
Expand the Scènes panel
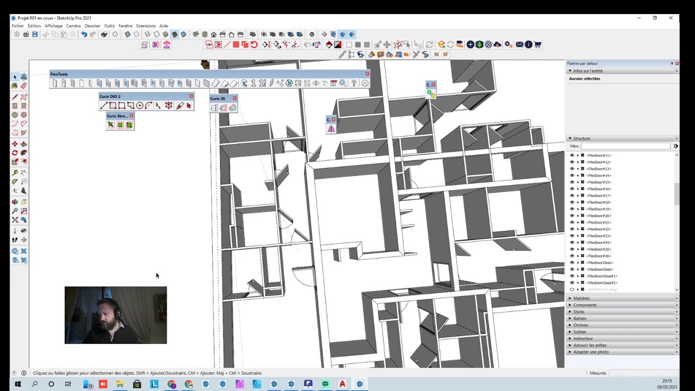[570, 332]
